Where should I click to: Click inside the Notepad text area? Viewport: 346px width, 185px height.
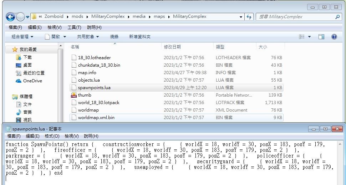171,163
